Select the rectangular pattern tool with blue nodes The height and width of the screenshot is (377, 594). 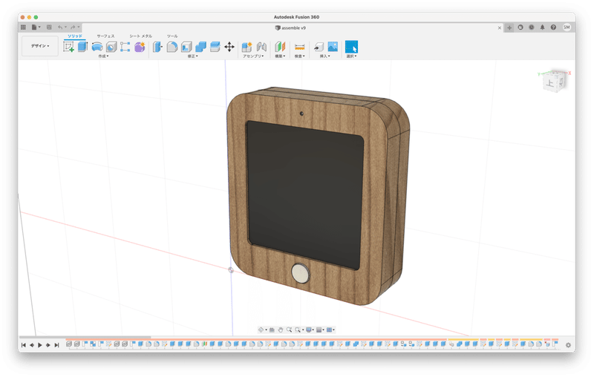[x=125, y=47]
